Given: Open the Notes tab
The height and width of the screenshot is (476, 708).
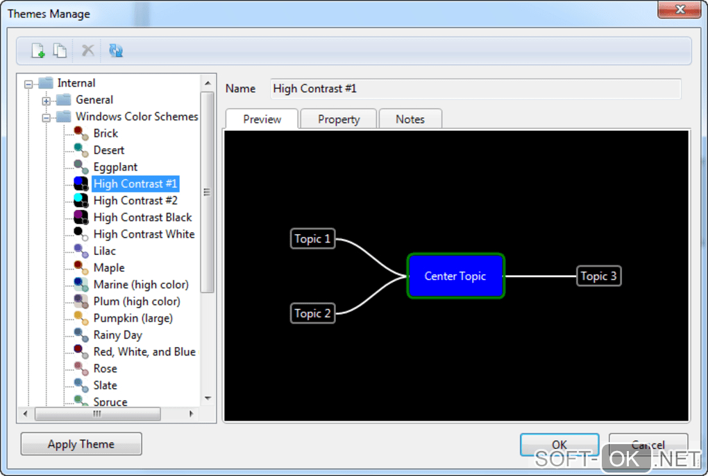Looking at the screenshot, I should pyautogui.click(x=410, y=119).
